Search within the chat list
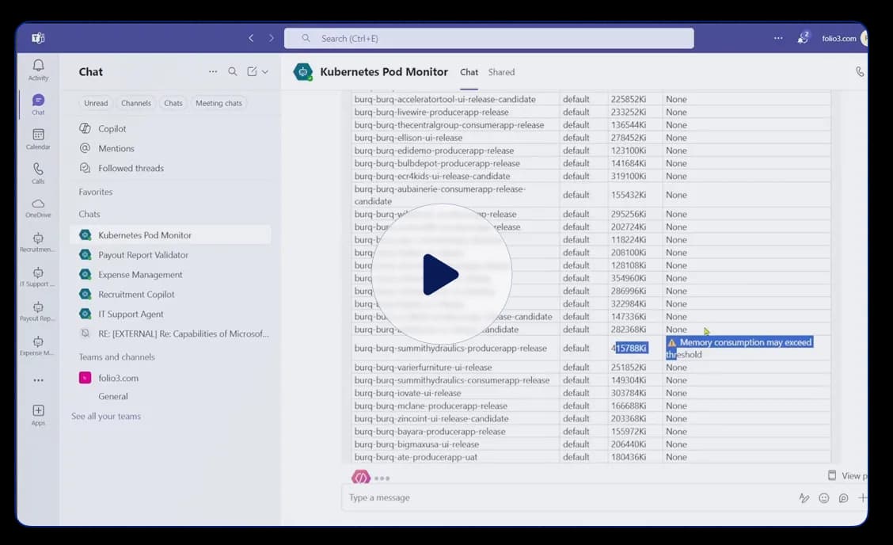This screenshot has width=893, height=545. point(233,72)
